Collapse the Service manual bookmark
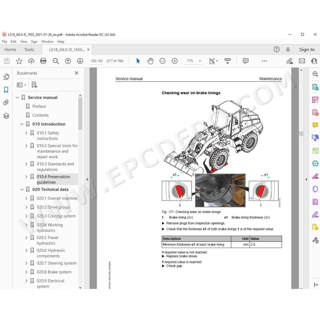Image resolution: width=320 pixels, height=320 pixels. tap(17, 97)
